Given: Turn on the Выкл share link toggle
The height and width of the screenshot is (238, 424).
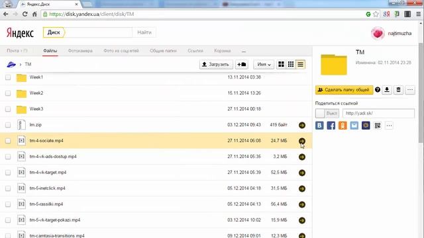Looking at the screenshot, I should (327, 113).
